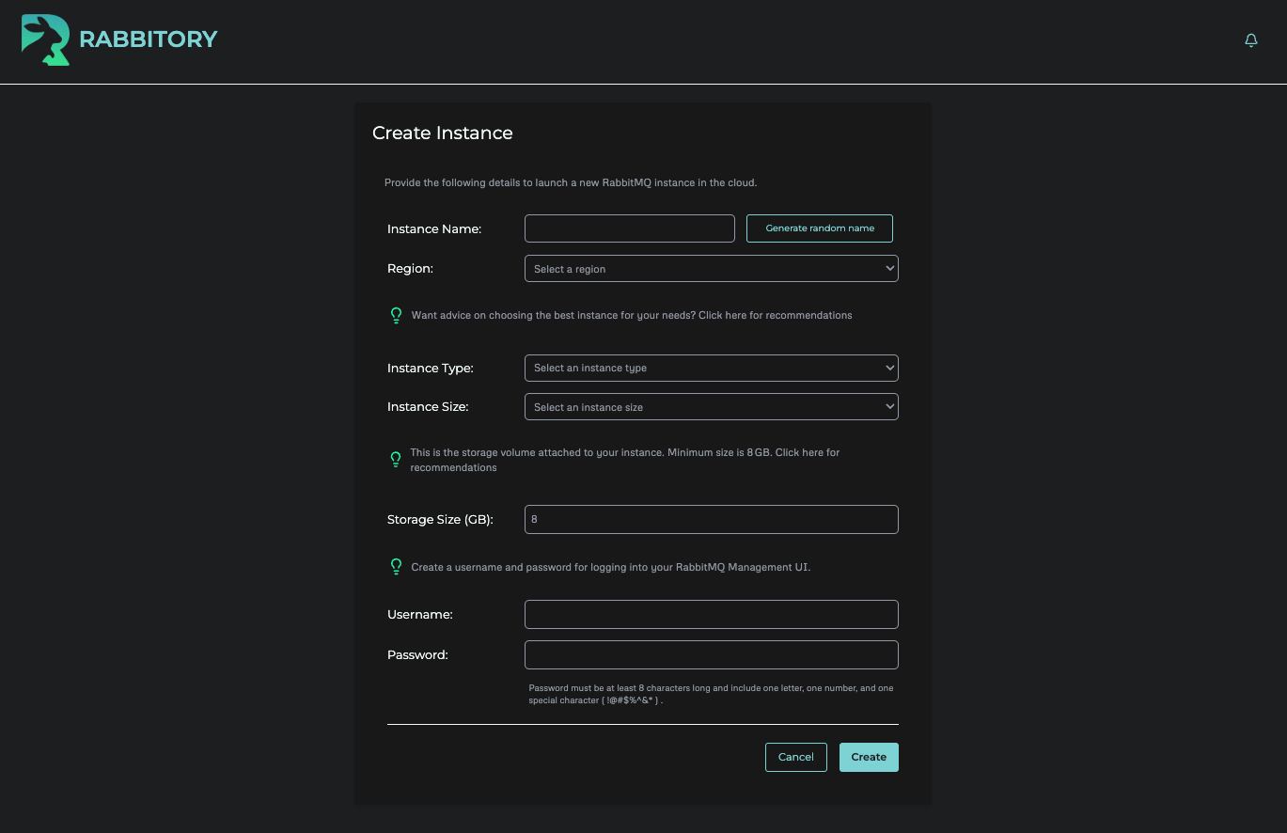Cancel the instance creation form
Image resolution: width=1287 pixels, height=833 pixels.
coord(795,757)
